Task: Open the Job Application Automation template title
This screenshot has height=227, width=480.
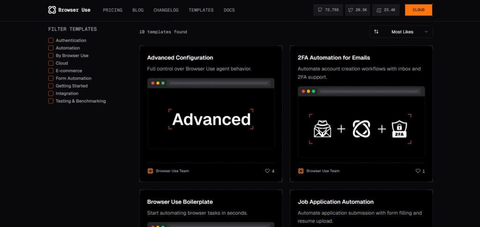Action: click(x=335, y=202)
